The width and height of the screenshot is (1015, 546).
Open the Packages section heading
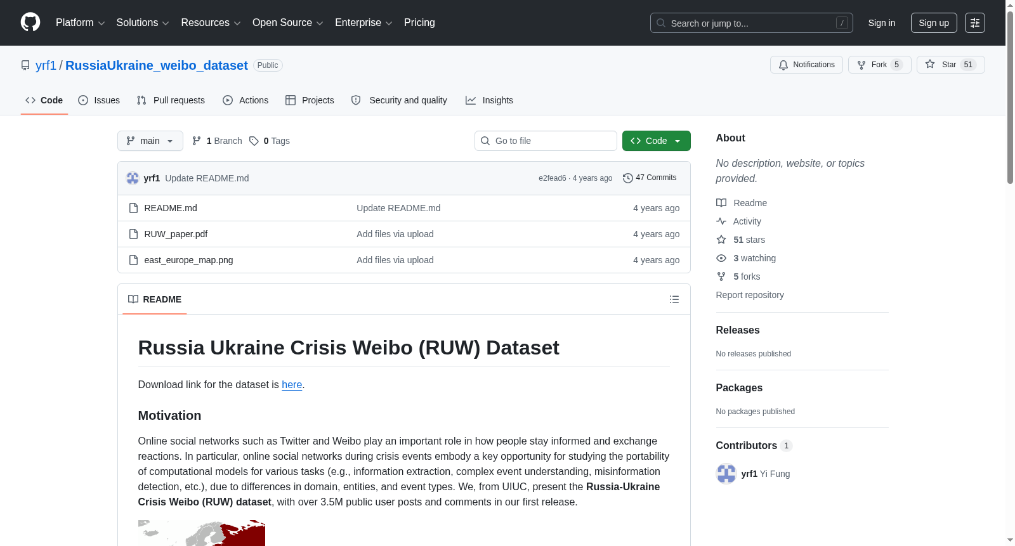tap(739, 388)
